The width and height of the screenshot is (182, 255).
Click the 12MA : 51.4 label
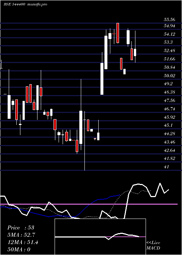23,242
